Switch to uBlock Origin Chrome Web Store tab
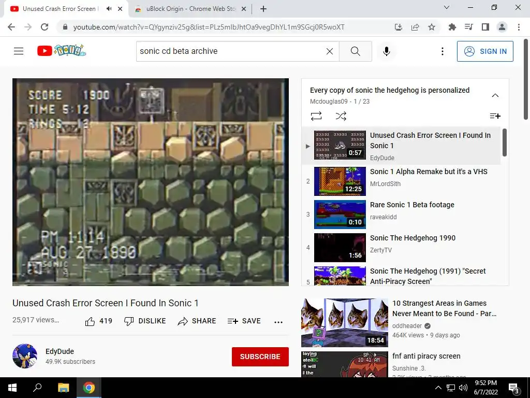The width and height of the screenshot is (530, 398). (190, 9)
